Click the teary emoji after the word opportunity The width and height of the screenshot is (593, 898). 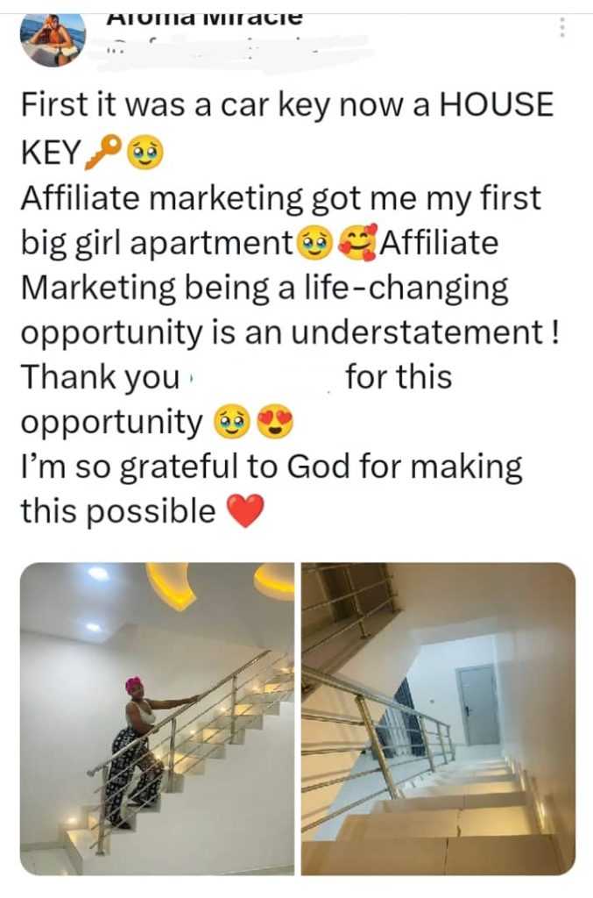click(229, 423)
